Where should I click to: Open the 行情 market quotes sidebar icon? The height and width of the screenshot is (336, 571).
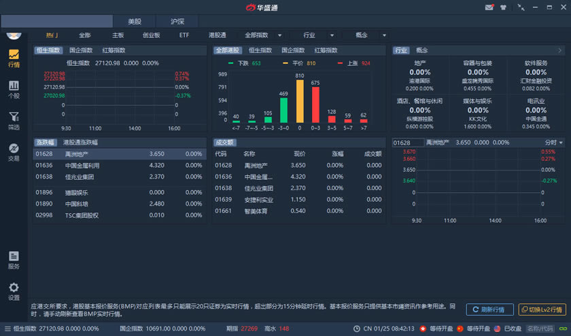[x=14, y=58]
